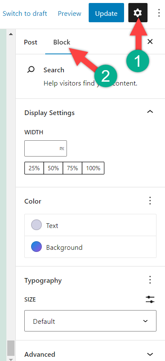
Task: Click the Width px input field
Action: click(x=46, y=148)
